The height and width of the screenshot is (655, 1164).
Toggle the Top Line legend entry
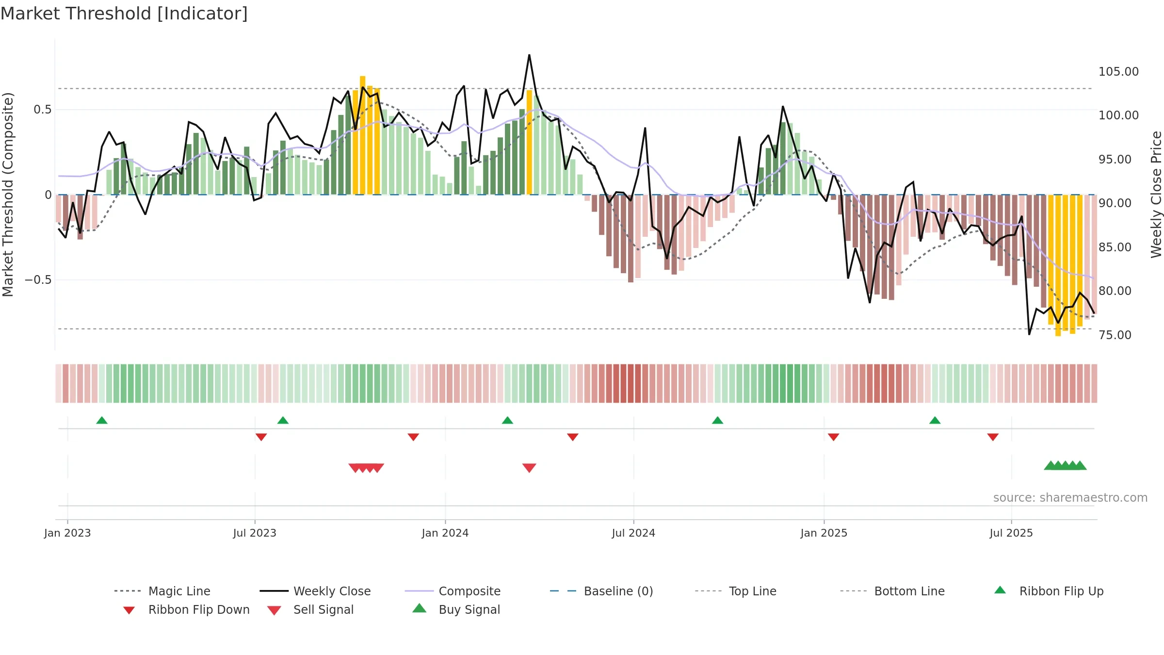click(736, 591)
